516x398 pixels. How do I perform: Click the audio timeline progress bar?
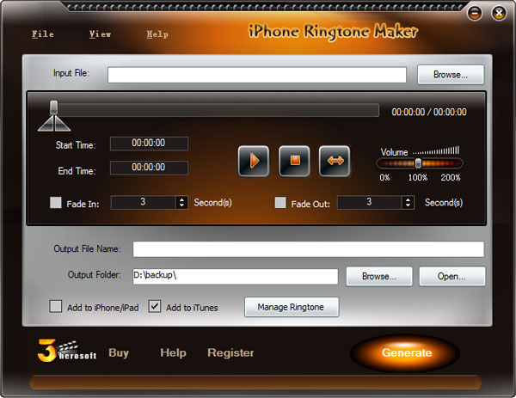[x=218, y=110]
